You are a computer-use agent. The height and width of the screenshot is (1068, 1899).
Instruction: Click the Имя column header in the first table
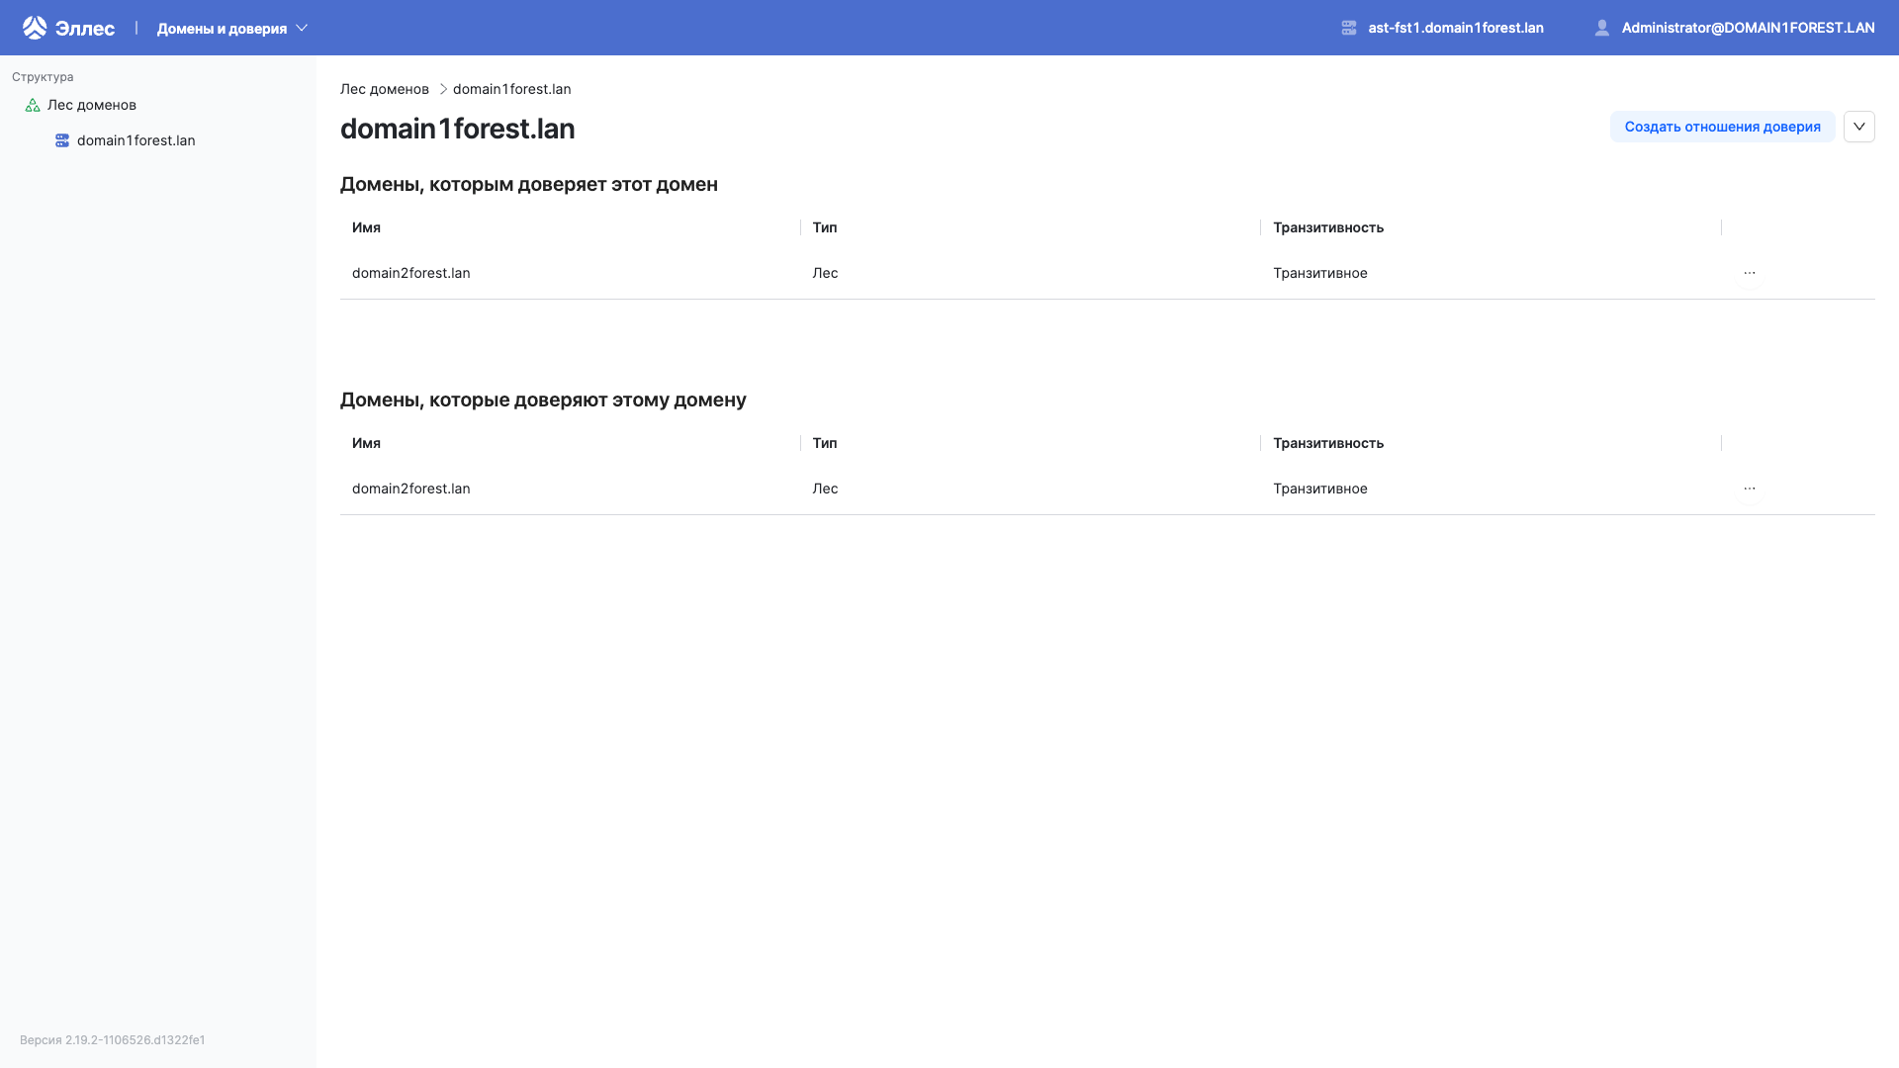(366, 227)
